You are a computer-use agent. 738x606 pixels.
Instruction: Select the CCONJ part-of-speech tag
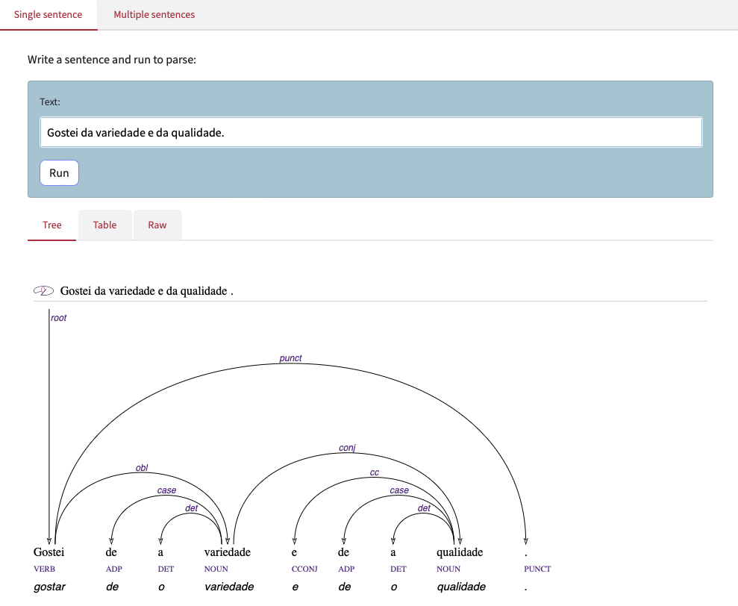[304, 569]
